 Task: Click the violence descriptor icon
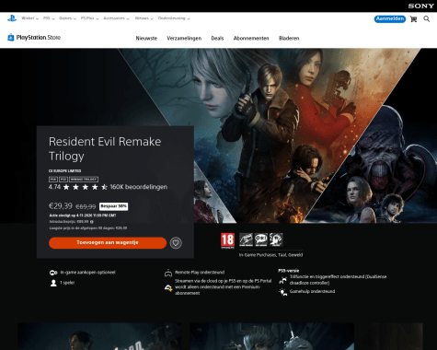pyautogui.click(x=276, y=239)
